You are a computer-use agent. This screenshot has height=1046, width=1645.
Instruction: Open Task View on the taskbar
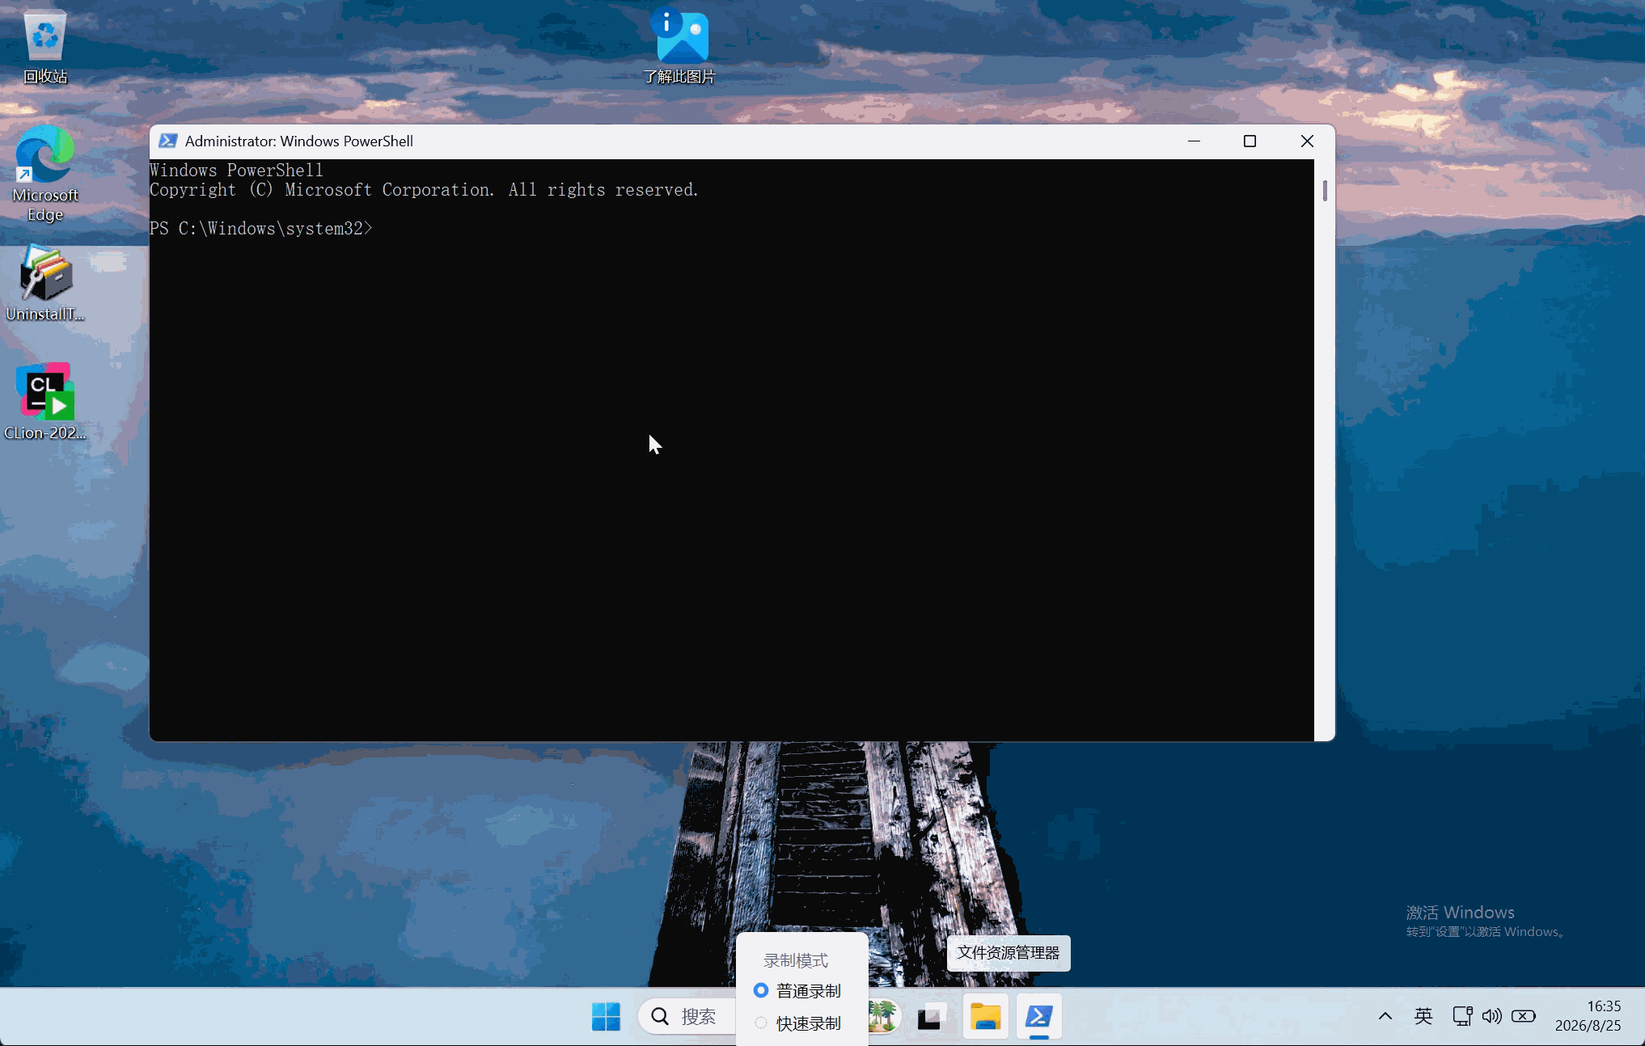pos(932,1016)
